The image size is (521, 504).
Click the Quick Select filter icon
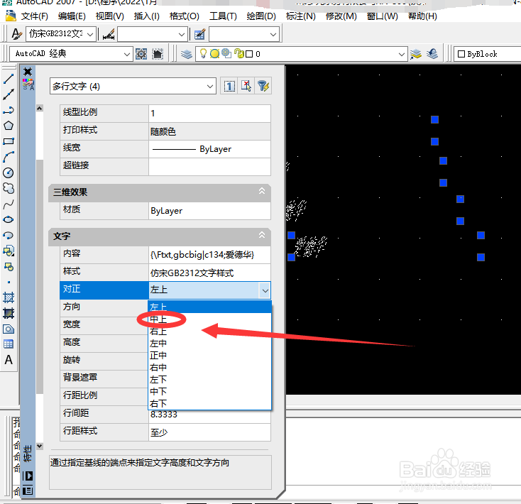pyautogui.click(x=263, y=87)
